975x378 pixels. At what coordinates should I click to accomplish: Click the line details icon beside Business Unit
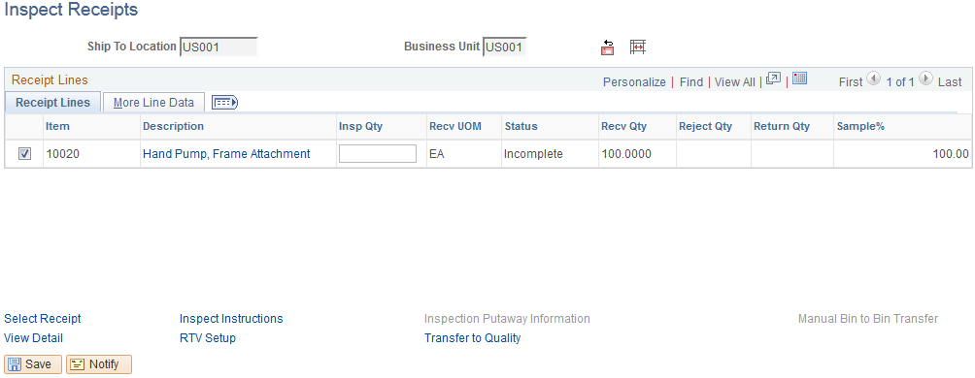(x=638, y=47)
